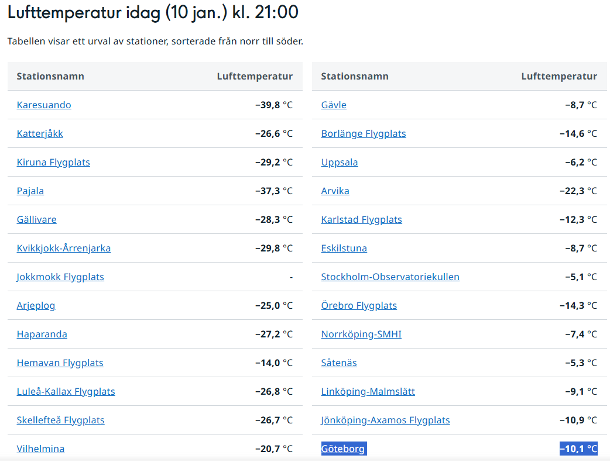Viewport: 610px width, 469px height.
Task: Click right table Lufttemperatur column header
Action: [559, 76]
